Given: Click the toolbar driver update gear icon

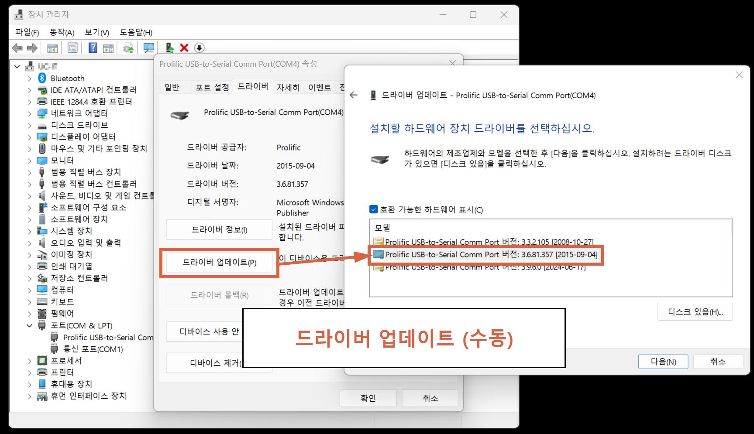Looking at the screenshot, I should point(128,48).
